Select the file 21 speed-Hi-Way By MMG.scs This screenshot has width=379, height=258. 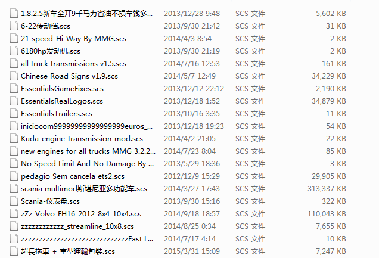coord(73,39)
